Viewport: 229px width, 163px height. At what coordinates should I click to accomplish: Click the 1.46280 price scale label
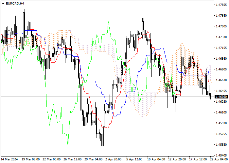tap(221, 102)
